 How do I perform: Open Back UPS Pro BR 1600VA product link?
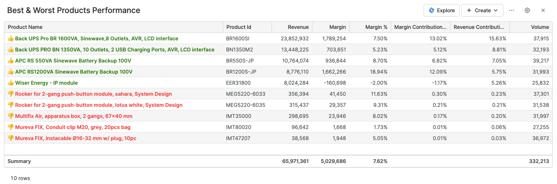97,39
